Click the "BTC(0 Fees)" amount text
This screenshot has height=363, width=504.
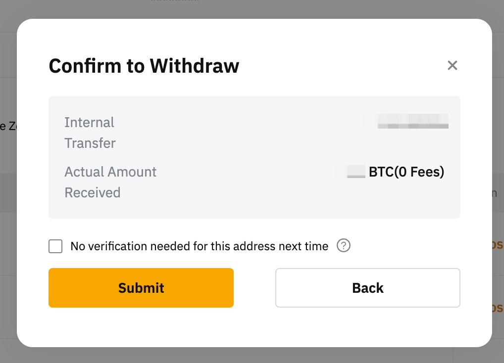point(406,172)
